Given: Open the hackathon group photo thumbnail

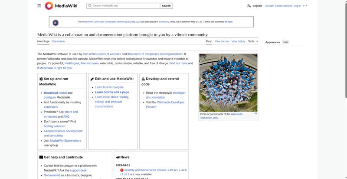Looking at the screenshot, I should 229,83.
